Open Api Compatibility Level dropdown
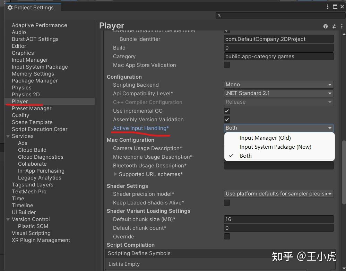346x271 pixels. click(x=279, y=93)
